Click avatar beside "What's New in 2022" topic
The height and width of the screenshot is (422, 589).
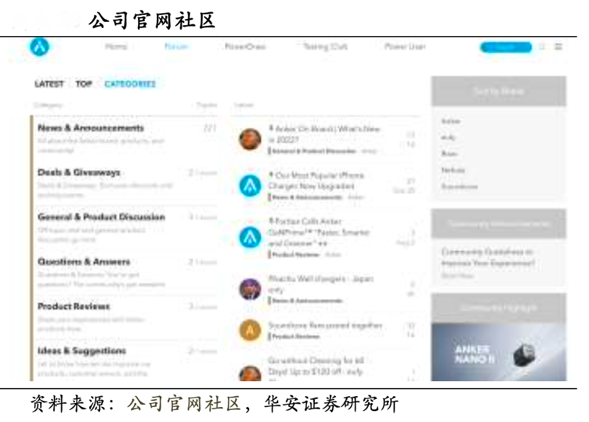[250, 140]
